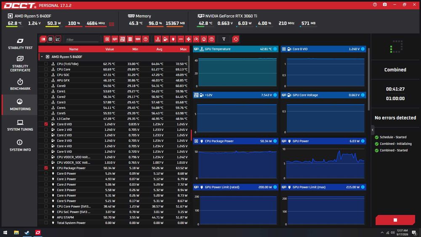Click the red grid icon beside 4684 MHz
The image size is (421, 237).
[x=112, y=24]
